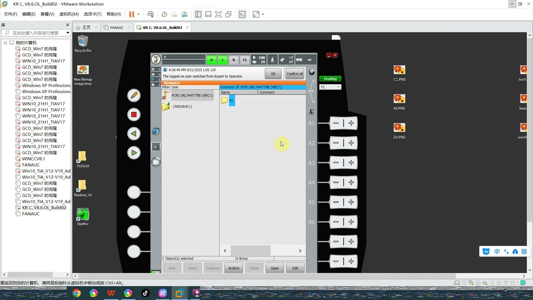Click the full screen mode icon
Image resolution: width=533 pixels, height=300 pixels.
[218, 14]
